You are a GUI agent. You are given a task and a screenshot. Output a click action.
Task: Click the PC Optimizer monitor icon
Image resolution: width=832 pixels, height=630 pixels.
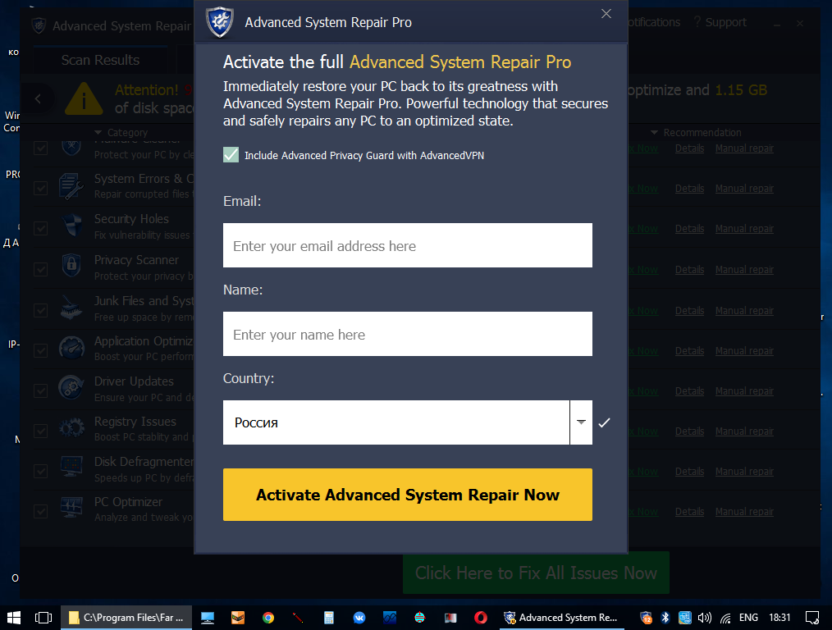click(71, 507)
